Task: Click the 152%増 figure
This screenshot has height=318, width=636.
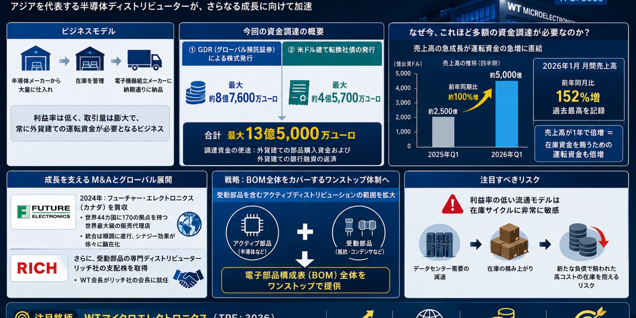Action: click(x=578, y=97)
